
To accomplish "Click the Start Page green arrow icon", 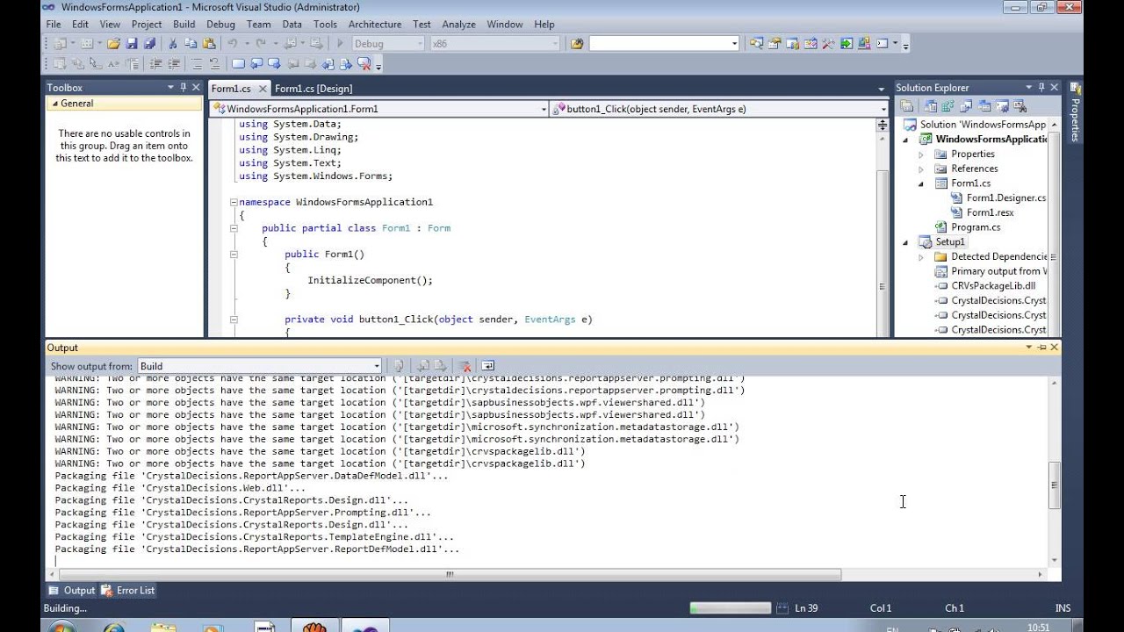I will tap(846, 43).
